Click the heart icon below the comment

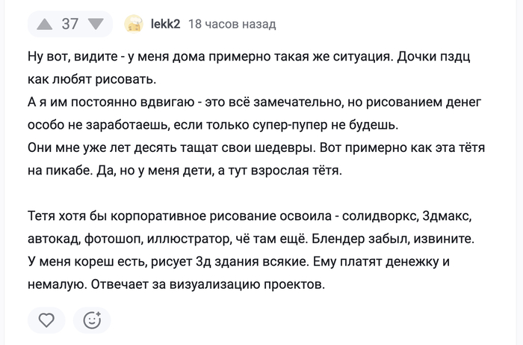[46, 320]
